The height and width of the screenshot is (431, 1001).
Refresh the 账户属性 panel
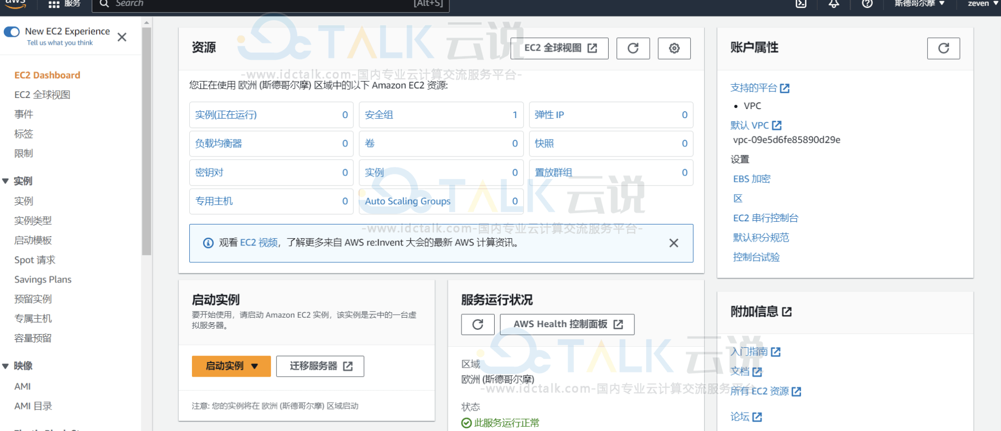pos(944,48)
